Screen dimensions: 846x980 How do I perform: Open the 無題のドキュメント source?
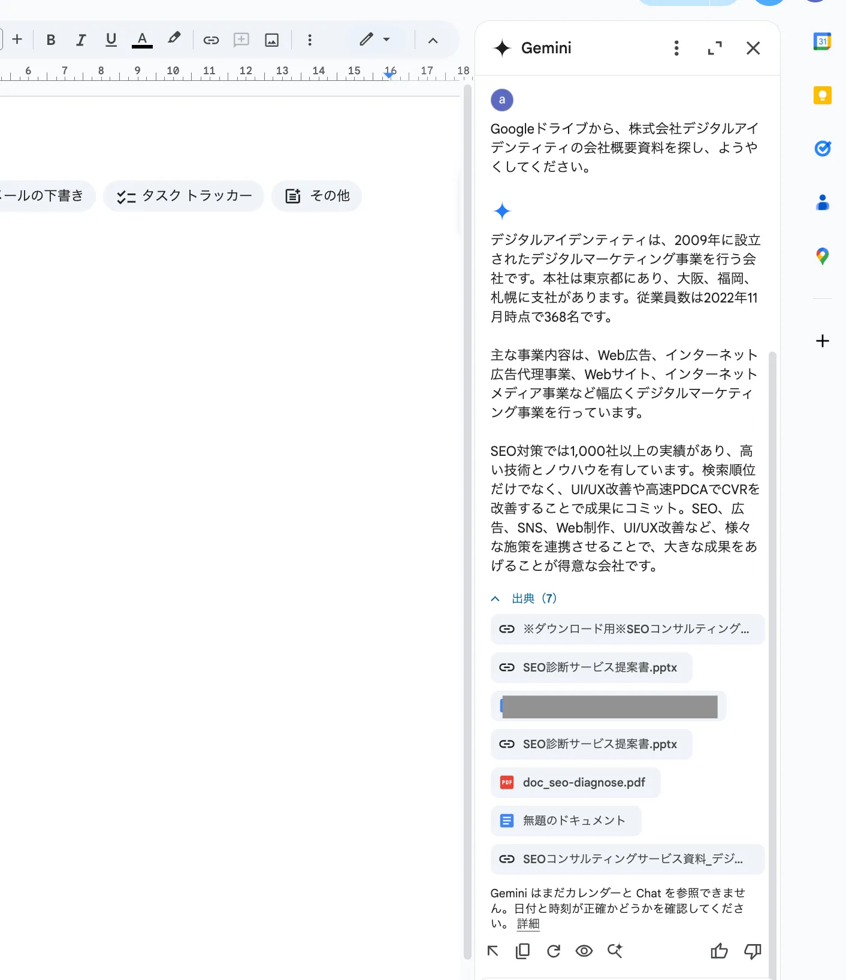(566, 821)
